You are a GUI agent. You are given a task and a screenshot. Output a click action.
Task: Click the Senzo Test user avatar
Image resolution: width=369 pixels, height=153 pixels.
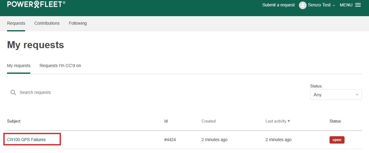pos(303,5)
